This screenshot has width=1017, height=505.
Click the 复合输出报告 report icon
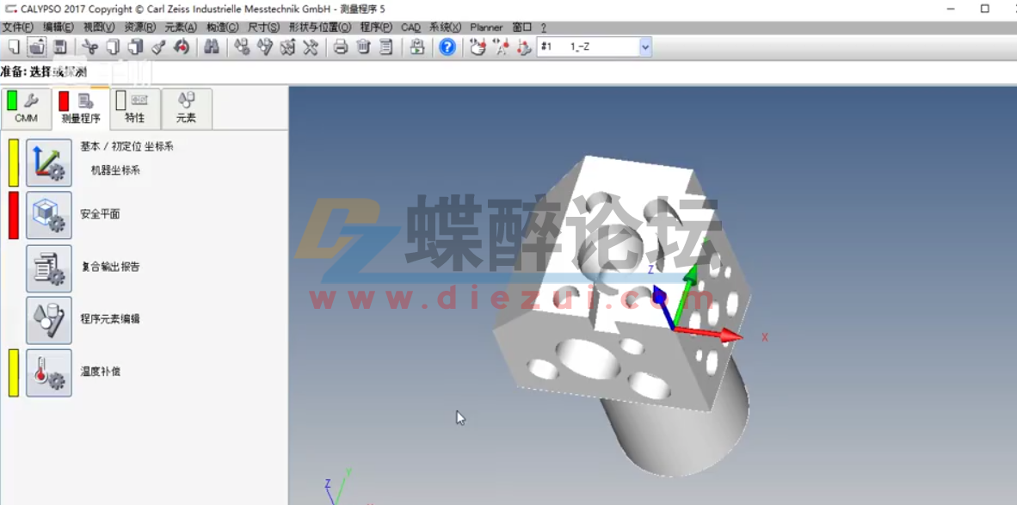49,268
